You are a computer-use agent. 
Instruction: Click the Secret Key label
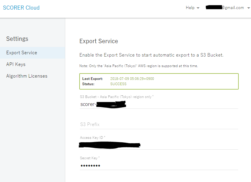point(90,158)
